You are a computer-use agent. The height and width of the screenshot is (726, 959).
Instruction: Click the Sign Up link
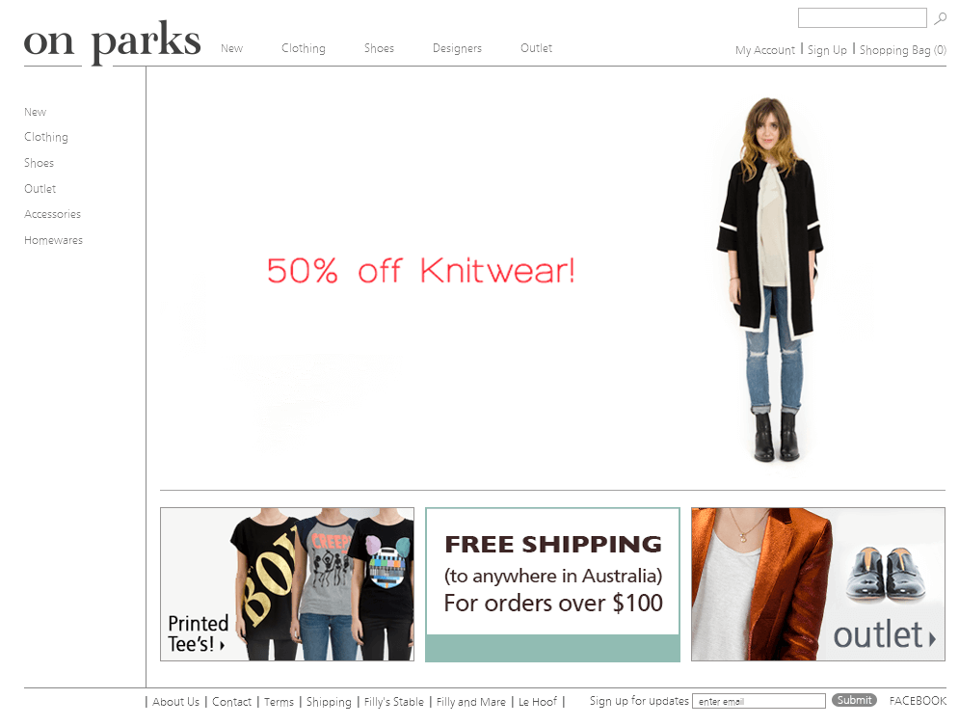pos(827,50)
